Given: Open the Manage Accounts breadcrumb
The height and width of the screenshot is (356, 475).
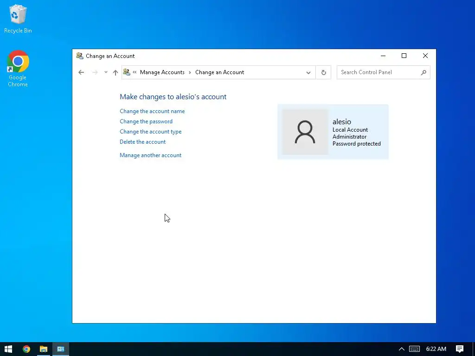Looking at the screenshot, I should 162,72.
